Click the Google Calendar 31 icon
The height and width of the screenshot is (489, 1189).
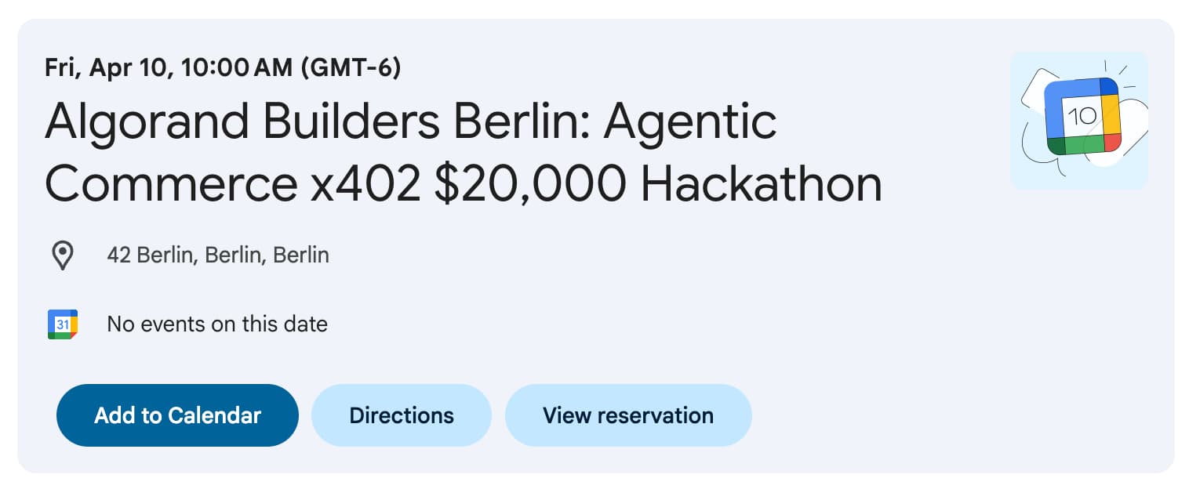coord(62,324)
